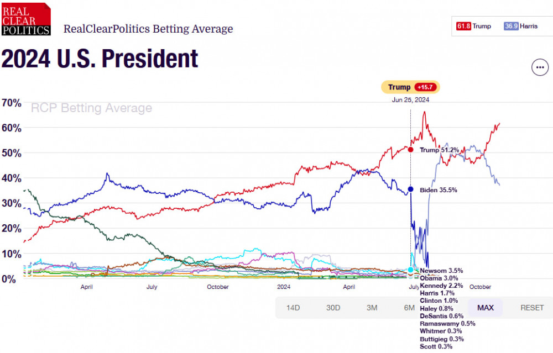
Task: Click the RealClearPolitics Betting Average title
Action: 148,29
